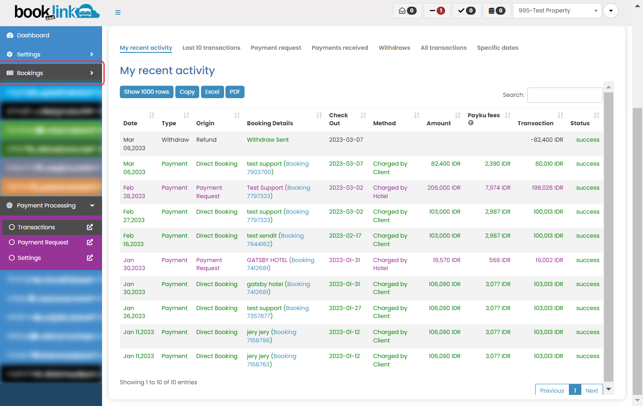
Task: Collapse the Payment Processing section chevron
Action: [92, 205]
